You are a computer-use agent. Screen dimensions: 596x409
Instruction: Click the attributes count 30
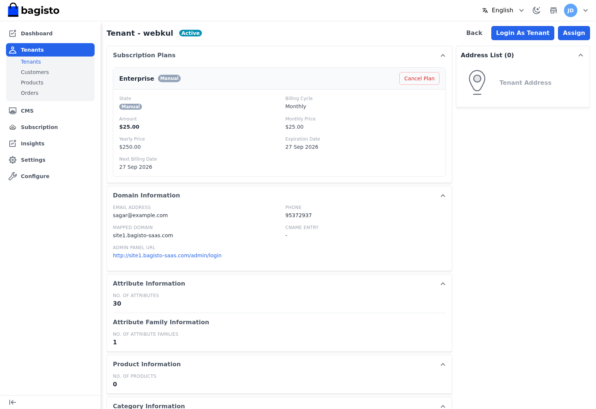(x=117, y=303)
